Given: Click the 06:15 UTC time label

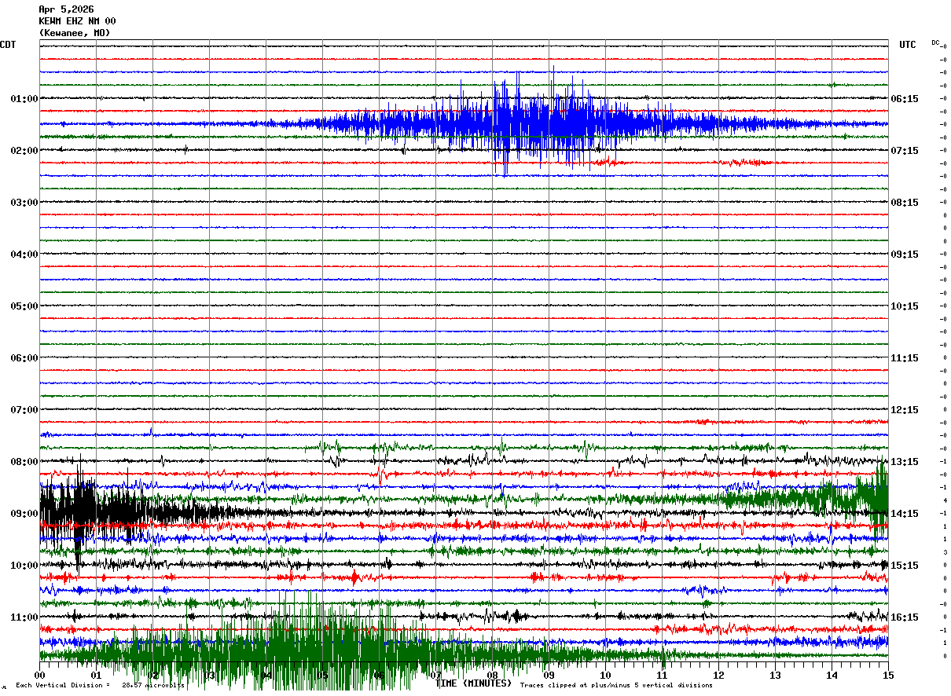Looking at the screenshot, I should [905, 99].
